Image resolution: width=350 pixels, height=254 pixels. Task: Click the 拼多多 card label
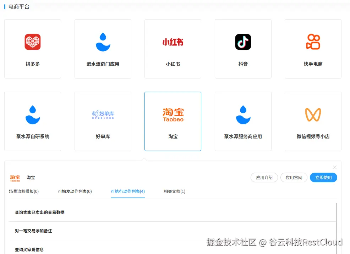pos(33,64)
